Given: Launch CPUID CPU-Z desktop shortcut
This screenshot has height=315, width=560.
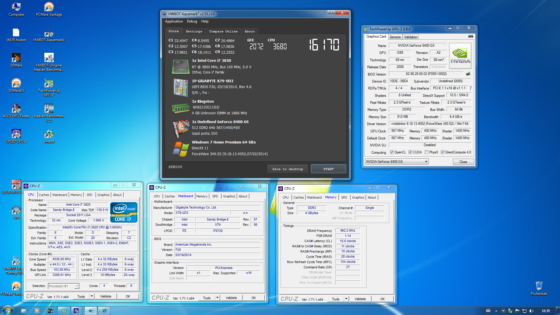Looking at the screenshot, I should [16, 136].
